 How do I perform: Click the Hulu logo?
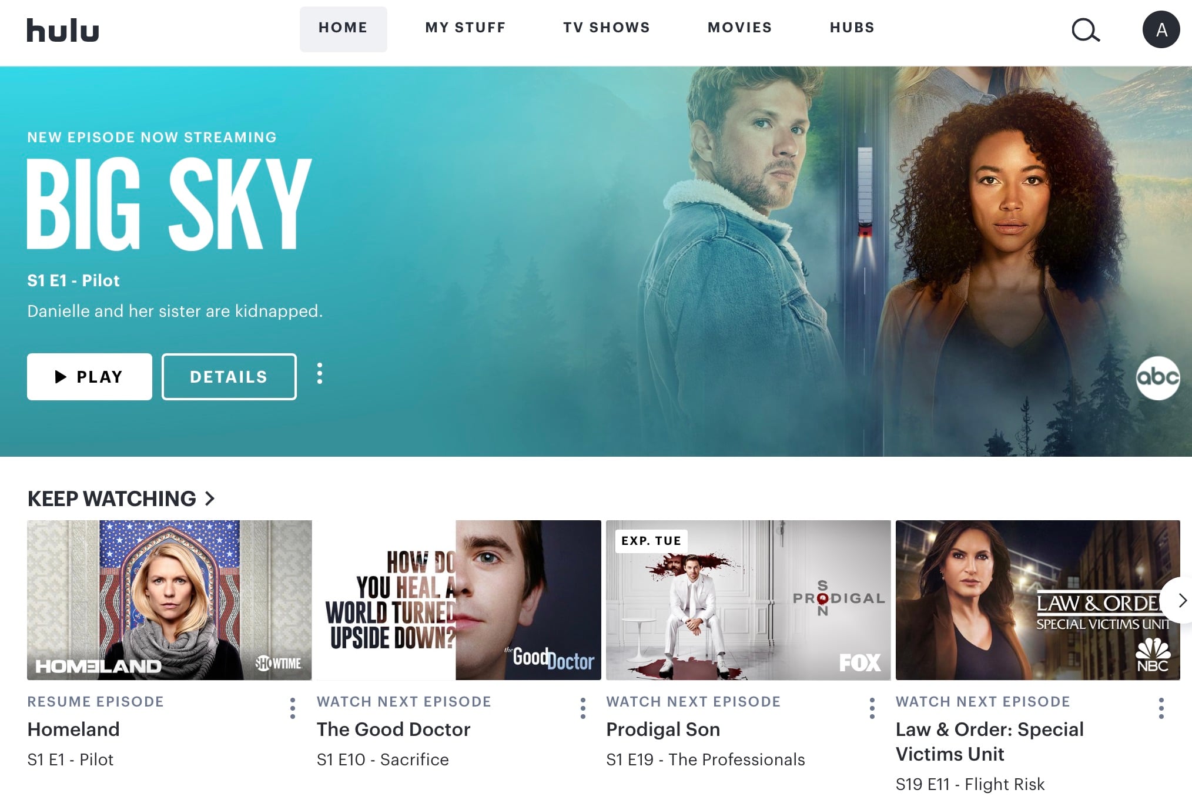(x=63, y=31)
